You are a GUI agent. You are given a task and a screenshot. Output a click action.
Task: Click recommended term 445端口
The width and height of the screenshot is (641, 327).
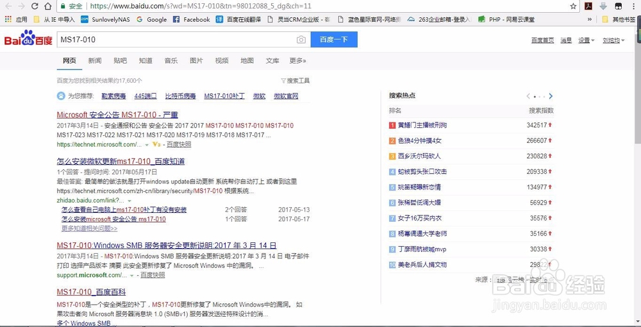point(146,96)
